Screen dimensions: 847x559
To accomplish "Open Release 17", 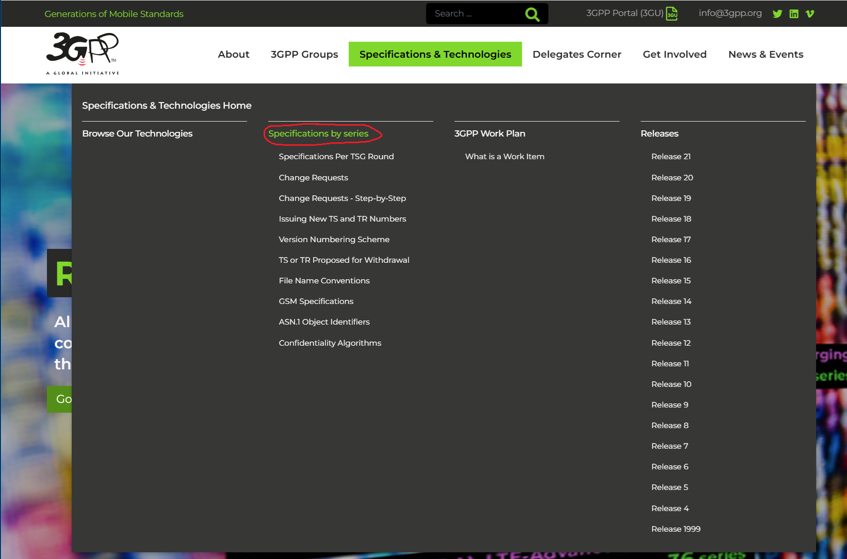I will [671, 240].
